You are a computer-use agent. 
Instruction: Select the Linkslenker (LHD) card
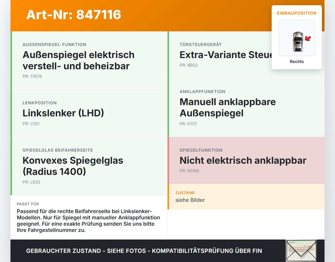point(89,113)
